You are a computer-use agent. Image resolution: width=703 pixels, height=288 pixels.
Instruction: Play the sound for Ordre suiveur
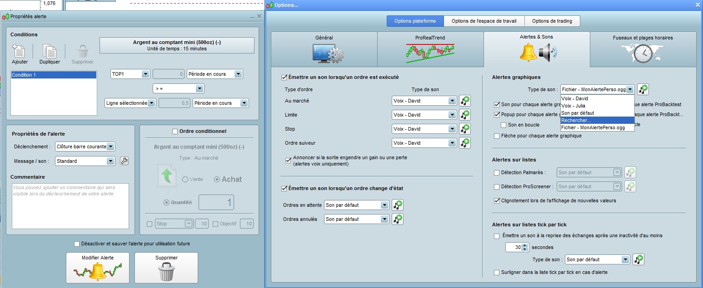click(x=464, y=143)
